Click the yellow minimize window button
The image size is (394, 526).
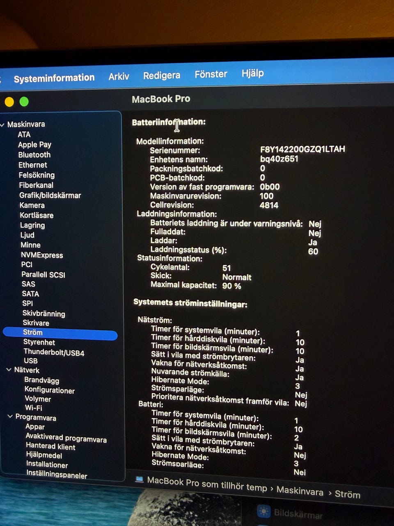[x=9, y=102]
